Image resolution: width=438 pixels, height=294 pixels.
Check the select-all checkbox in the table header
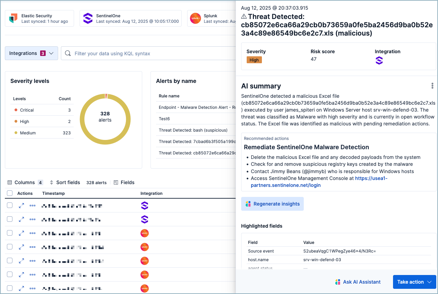tap(9, 193)
